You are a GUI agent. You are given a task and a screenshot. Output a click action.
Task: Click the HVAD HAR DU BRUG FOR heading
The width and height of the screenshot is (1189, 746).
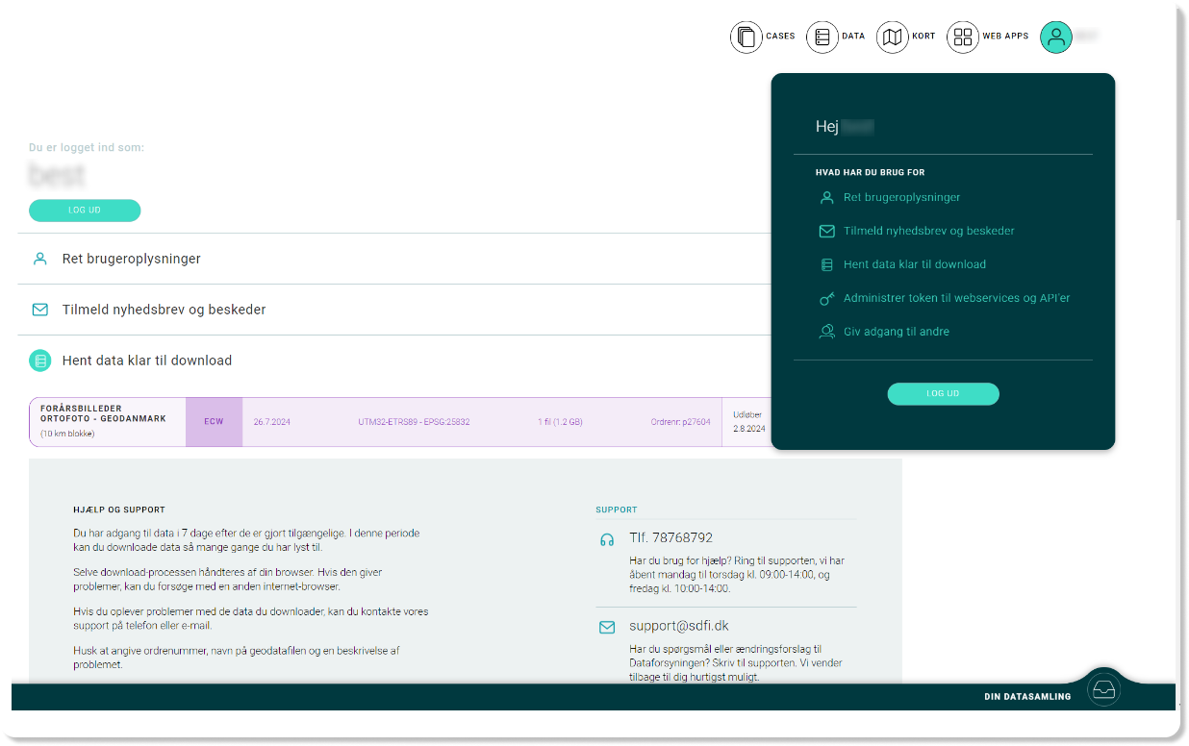click(871, 173)
